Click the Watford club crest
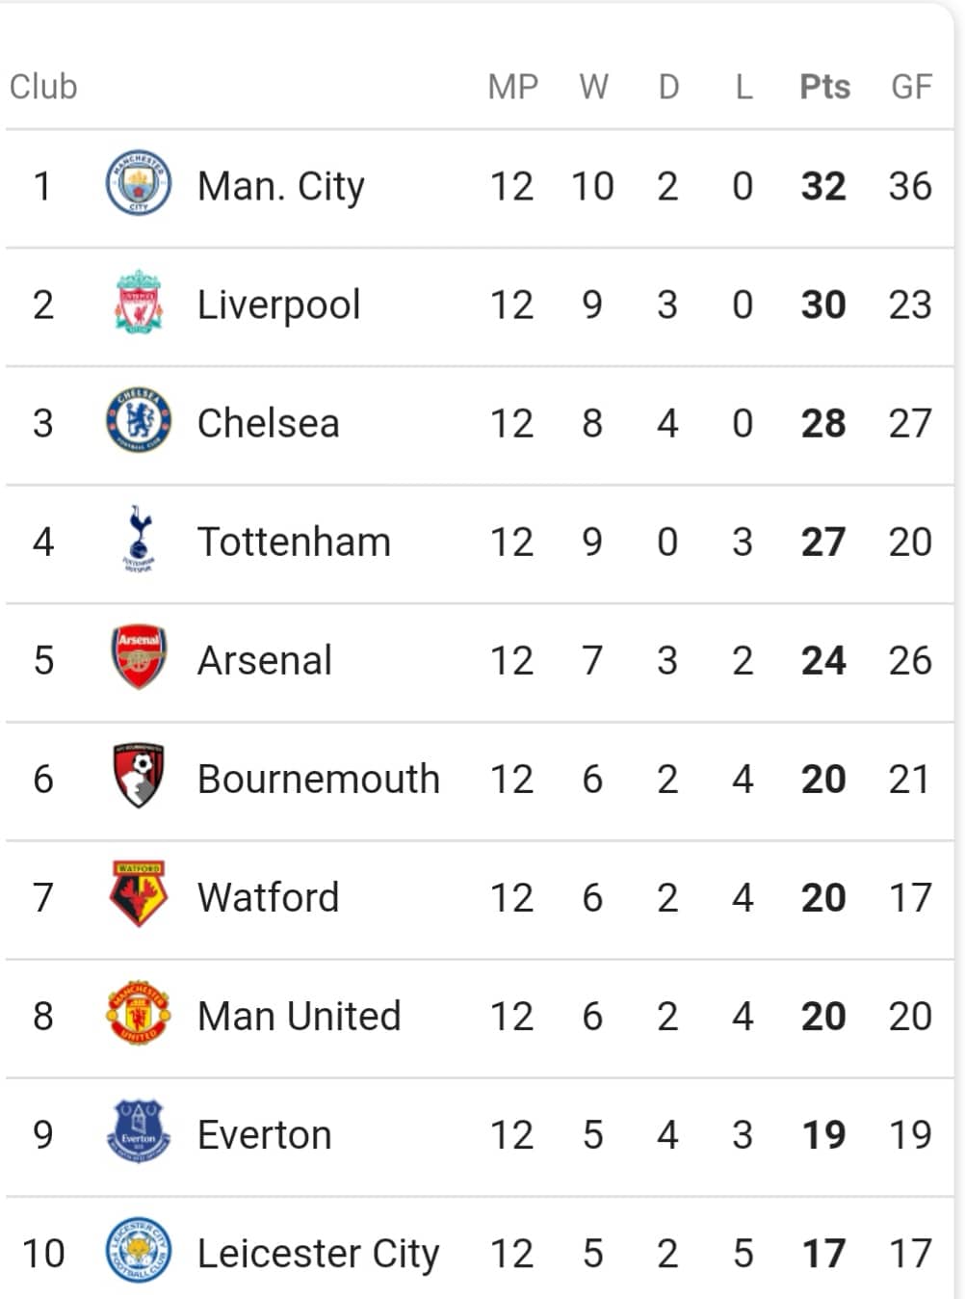This screenshot has width=965, height=1299. click(139, 894)
